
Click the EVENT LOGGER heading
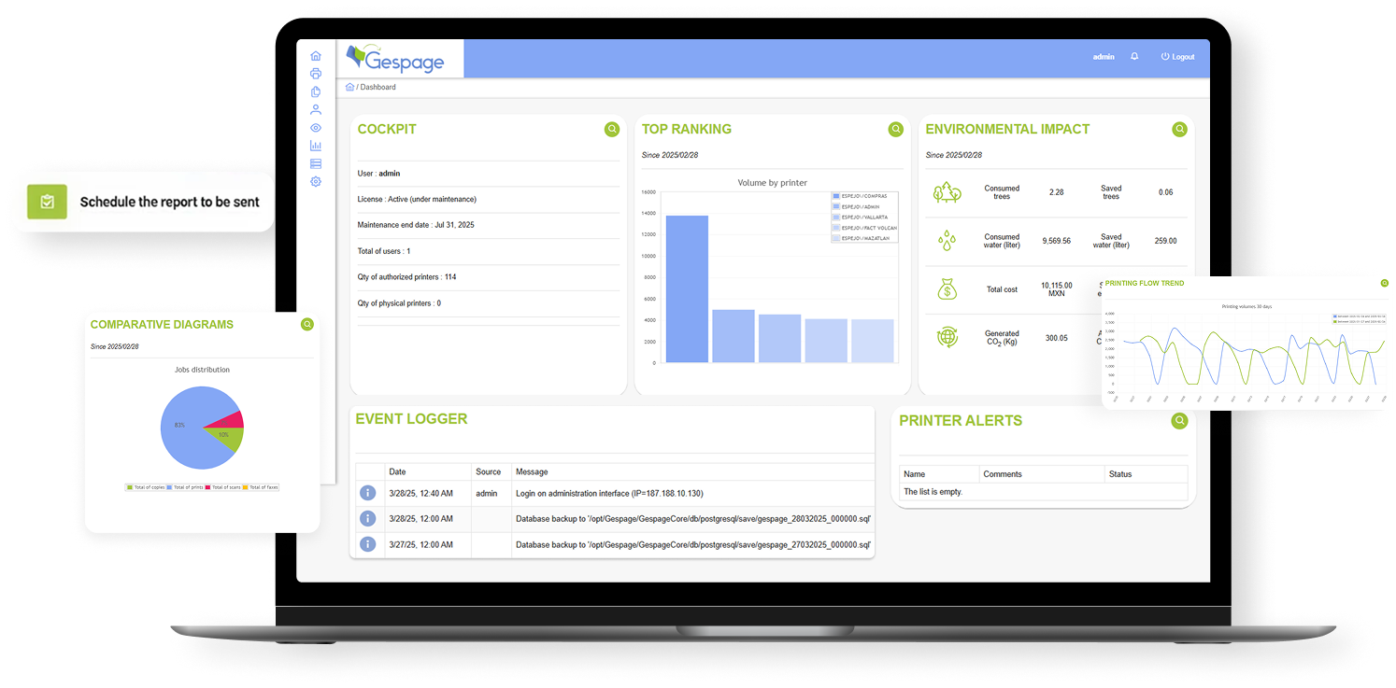tap(411, 419)
